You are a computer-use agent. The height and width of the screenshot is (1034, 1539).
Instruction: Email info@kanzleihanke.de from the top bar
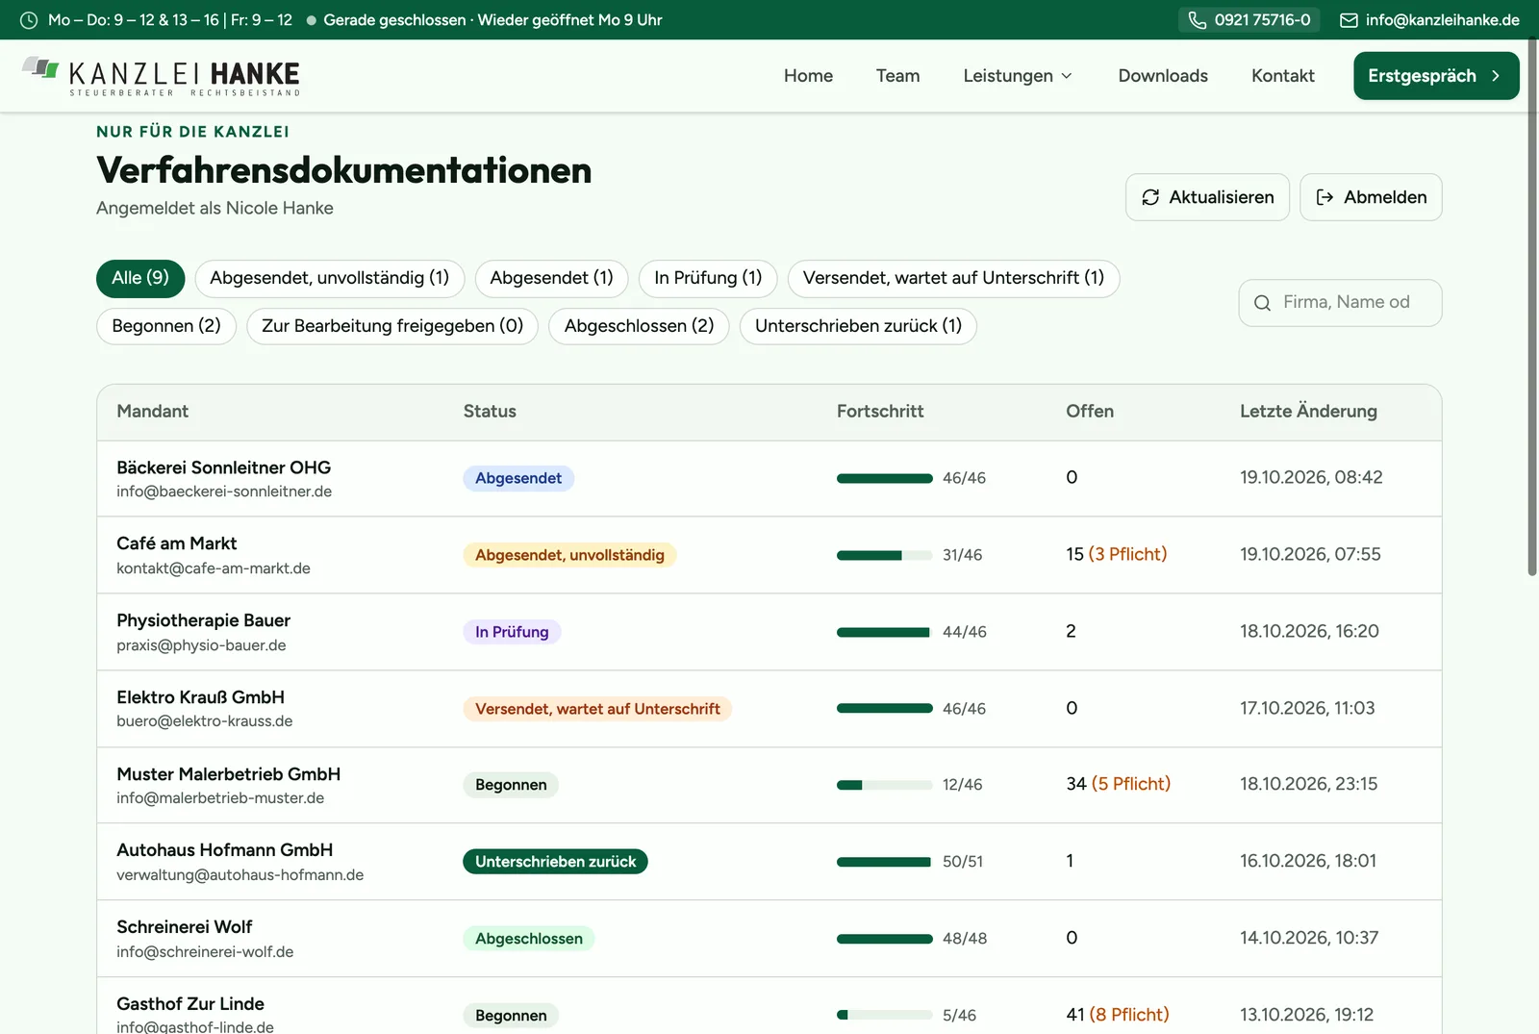point(1429,20)
